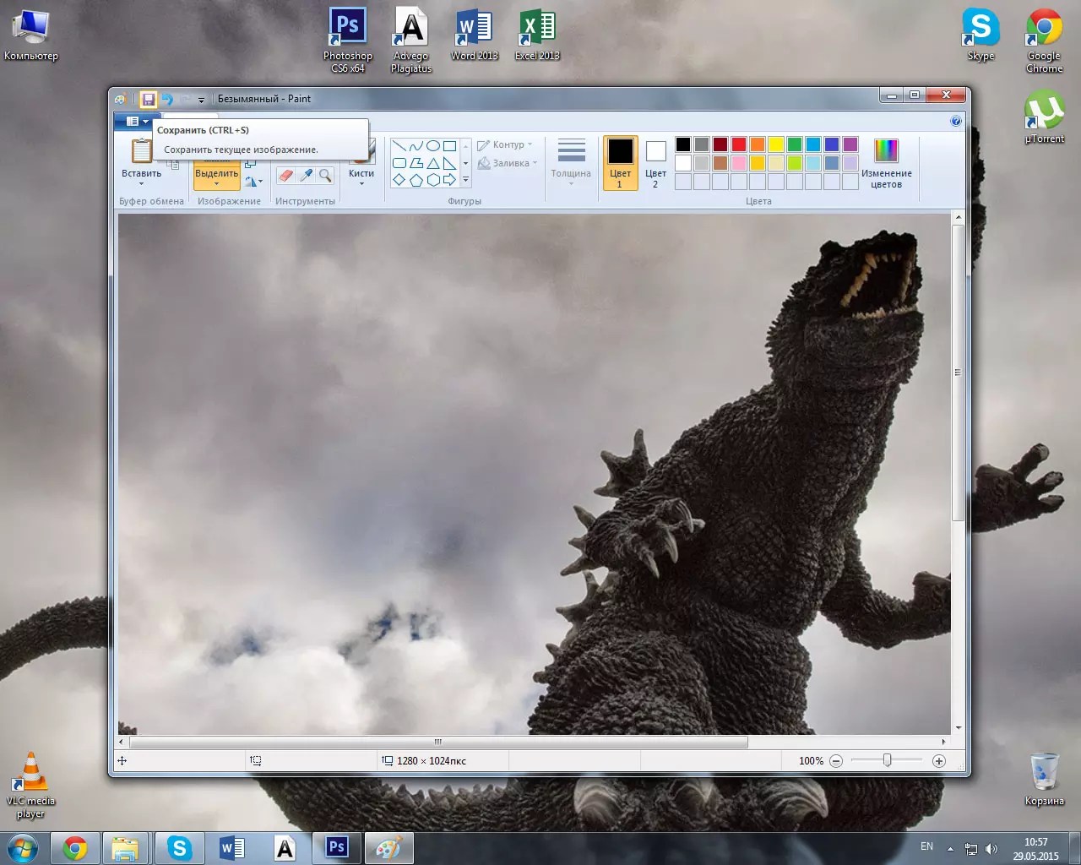Image resolution: width=1081 pixels, height=865 pixels.
Task: Open the Выделить selection dropdown
Action: click(217, 177)
